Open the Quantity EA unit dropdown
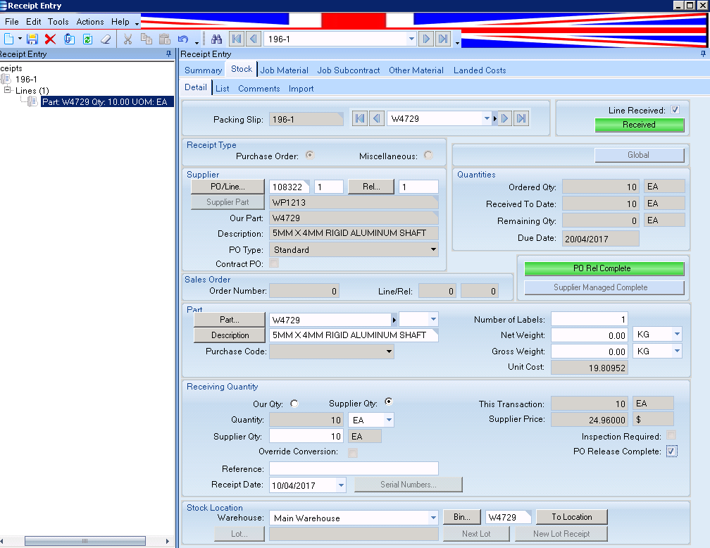Viewport: 710px width, 548px height. [x=389, y=421]
